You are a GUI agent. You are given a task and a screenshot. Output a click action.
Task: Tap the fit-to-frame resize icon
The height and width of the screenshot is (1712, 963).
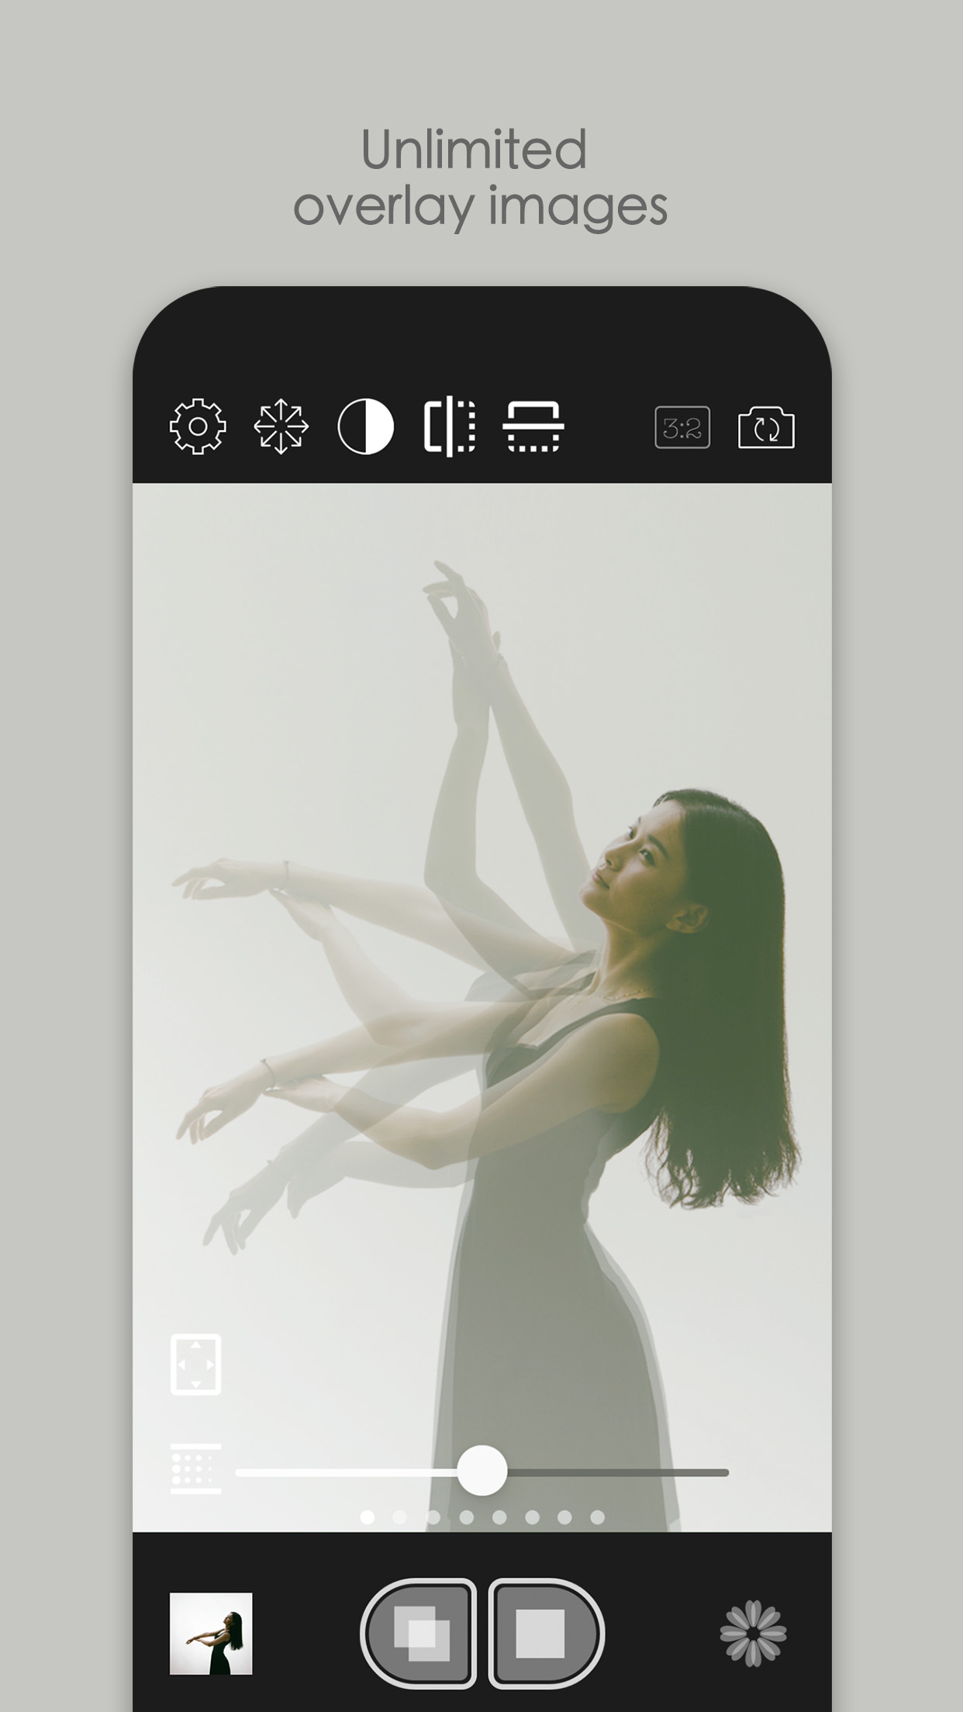[x=195, y=1365]
